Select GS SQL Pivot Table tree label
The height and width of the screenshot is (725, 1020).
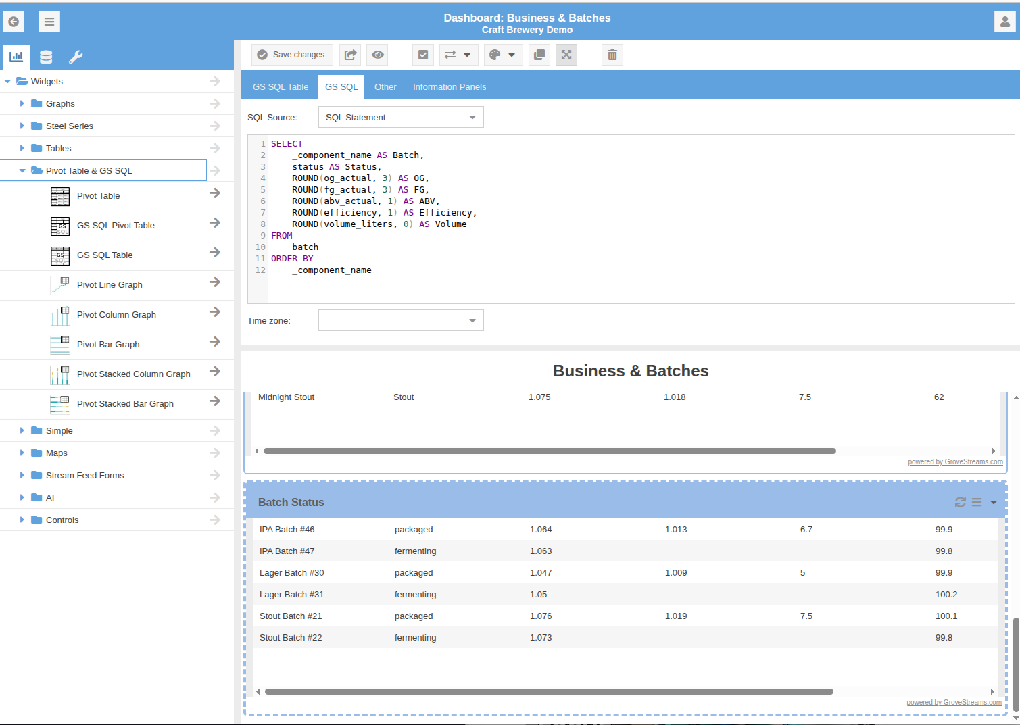pyautogui.click(x=116, y=226)
